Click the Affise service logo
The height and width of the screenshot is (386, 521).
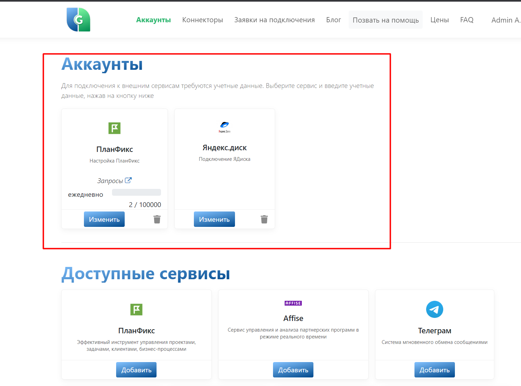[x=293, y=303]
